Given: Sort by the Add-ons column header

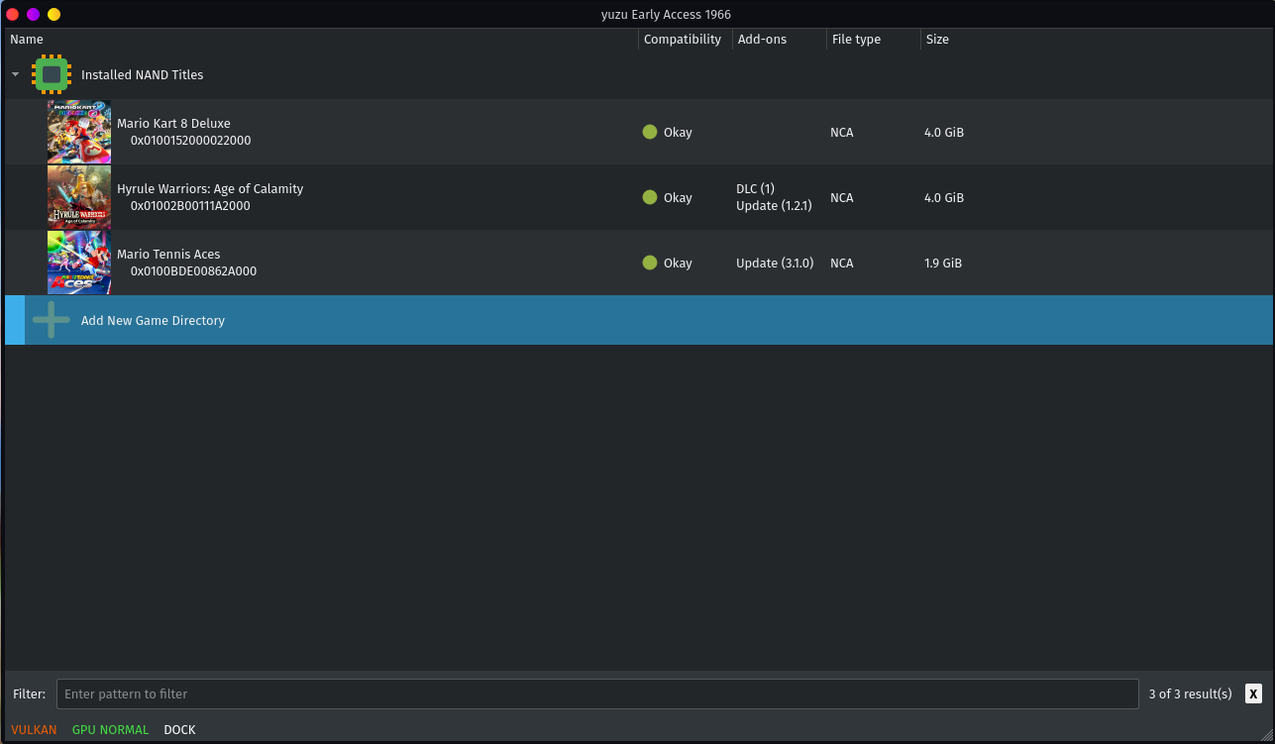Looking at the screenshot, I should [x=780, y=40].
